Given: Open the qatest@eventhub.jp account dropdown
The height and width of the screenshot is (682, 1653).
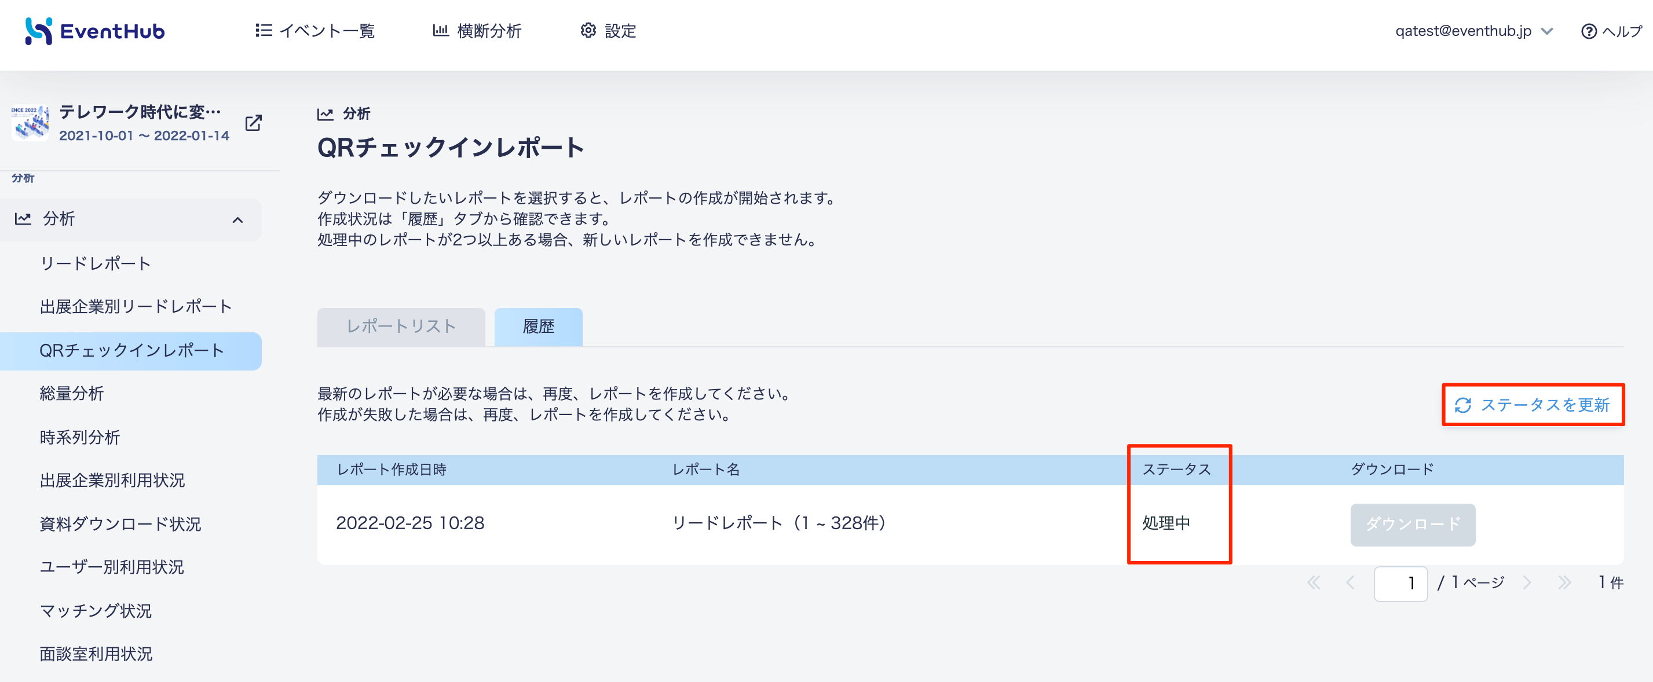Looking at the screenshot, I should pos(1473,31).
